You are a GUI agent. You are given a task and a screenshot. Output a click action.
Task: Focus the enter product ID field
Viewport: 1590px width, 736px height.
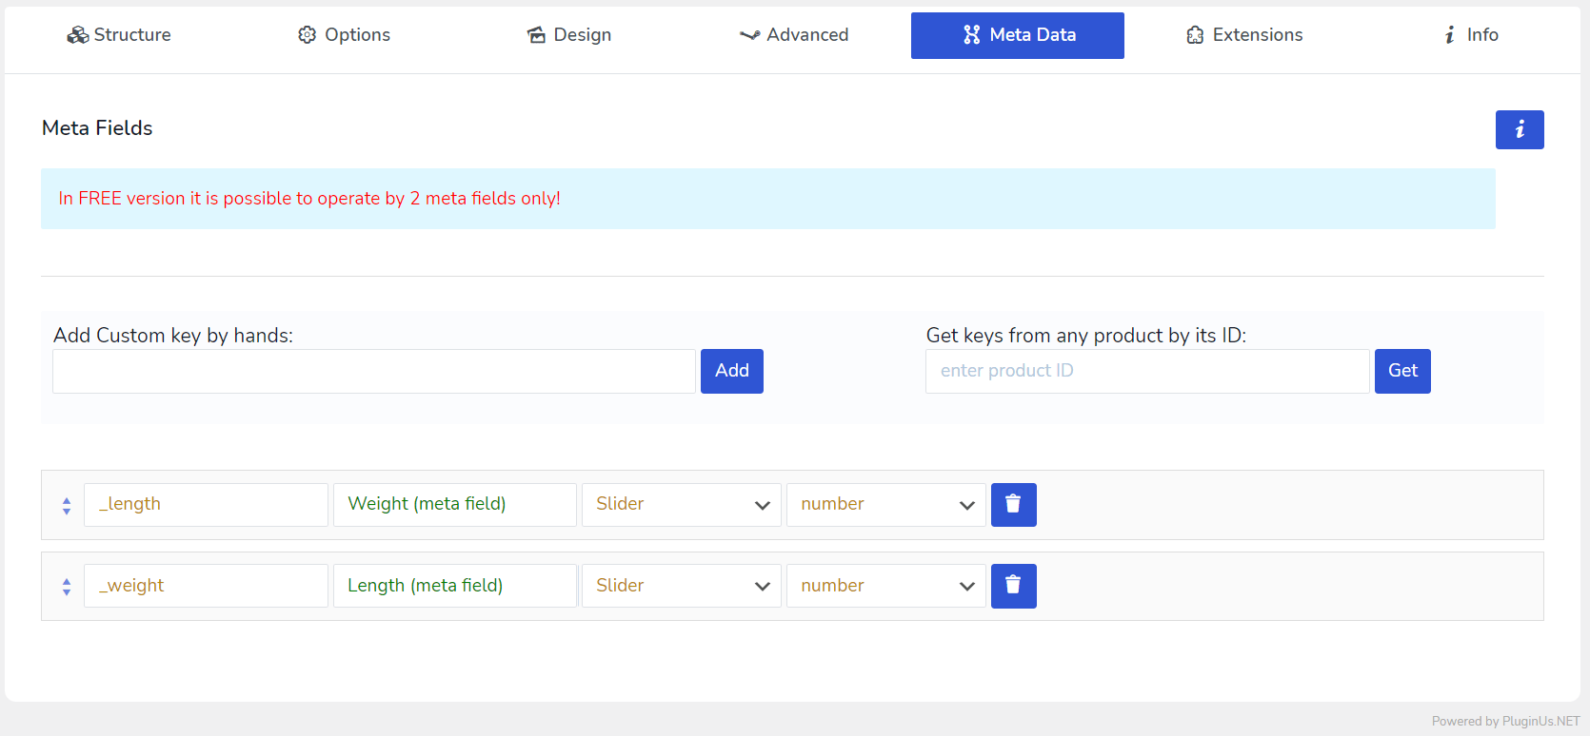click(1146, 371)
